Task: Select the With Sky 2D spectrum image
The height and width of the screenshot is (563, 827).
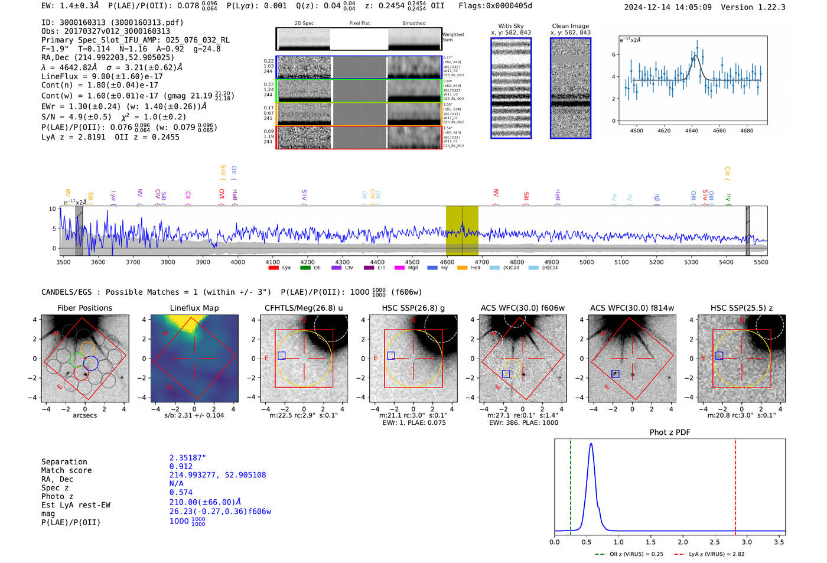Action: click(x=511, y=88)
